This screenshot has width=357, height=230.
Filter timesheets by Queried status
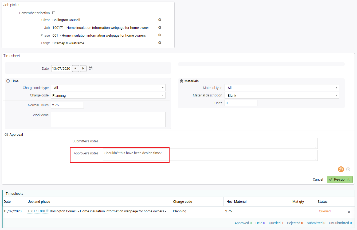[276, 223]
